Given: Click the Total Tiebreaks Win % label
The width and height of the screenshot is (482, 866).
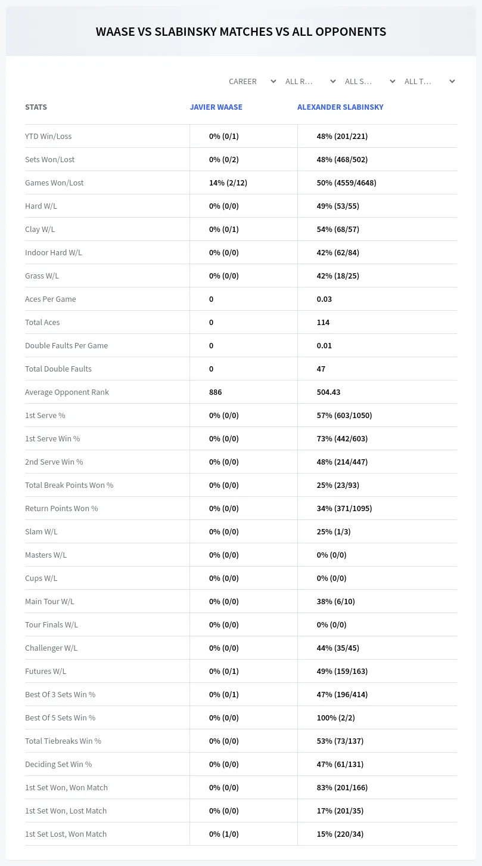Looking at the screenshot, I should (x=63, y=741).
